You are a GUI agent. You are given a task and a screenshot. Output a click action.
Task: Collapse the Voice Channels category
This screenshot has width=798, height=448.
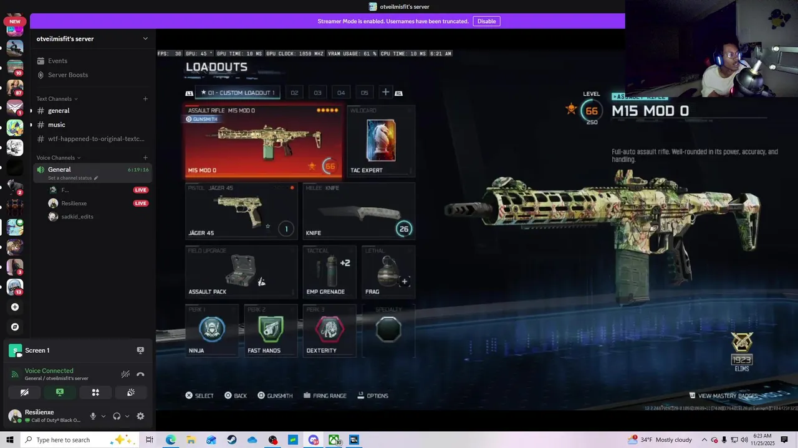coord(58,158)
